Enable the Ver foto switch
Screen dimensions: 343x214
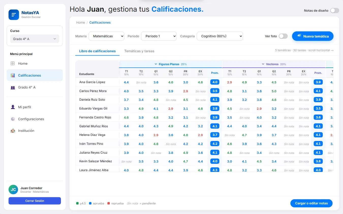tap(283, 36)
